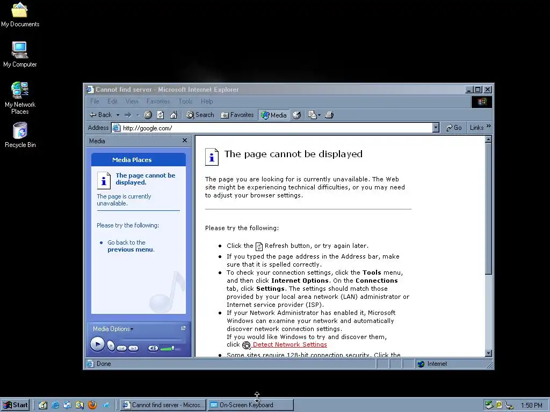Click the previous menu link
This screenshot has width=550, height=412.
[x=131, y=250]
